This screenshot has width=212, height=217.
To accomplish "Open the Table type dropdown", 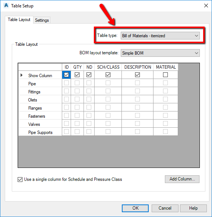I will (160, 36).
